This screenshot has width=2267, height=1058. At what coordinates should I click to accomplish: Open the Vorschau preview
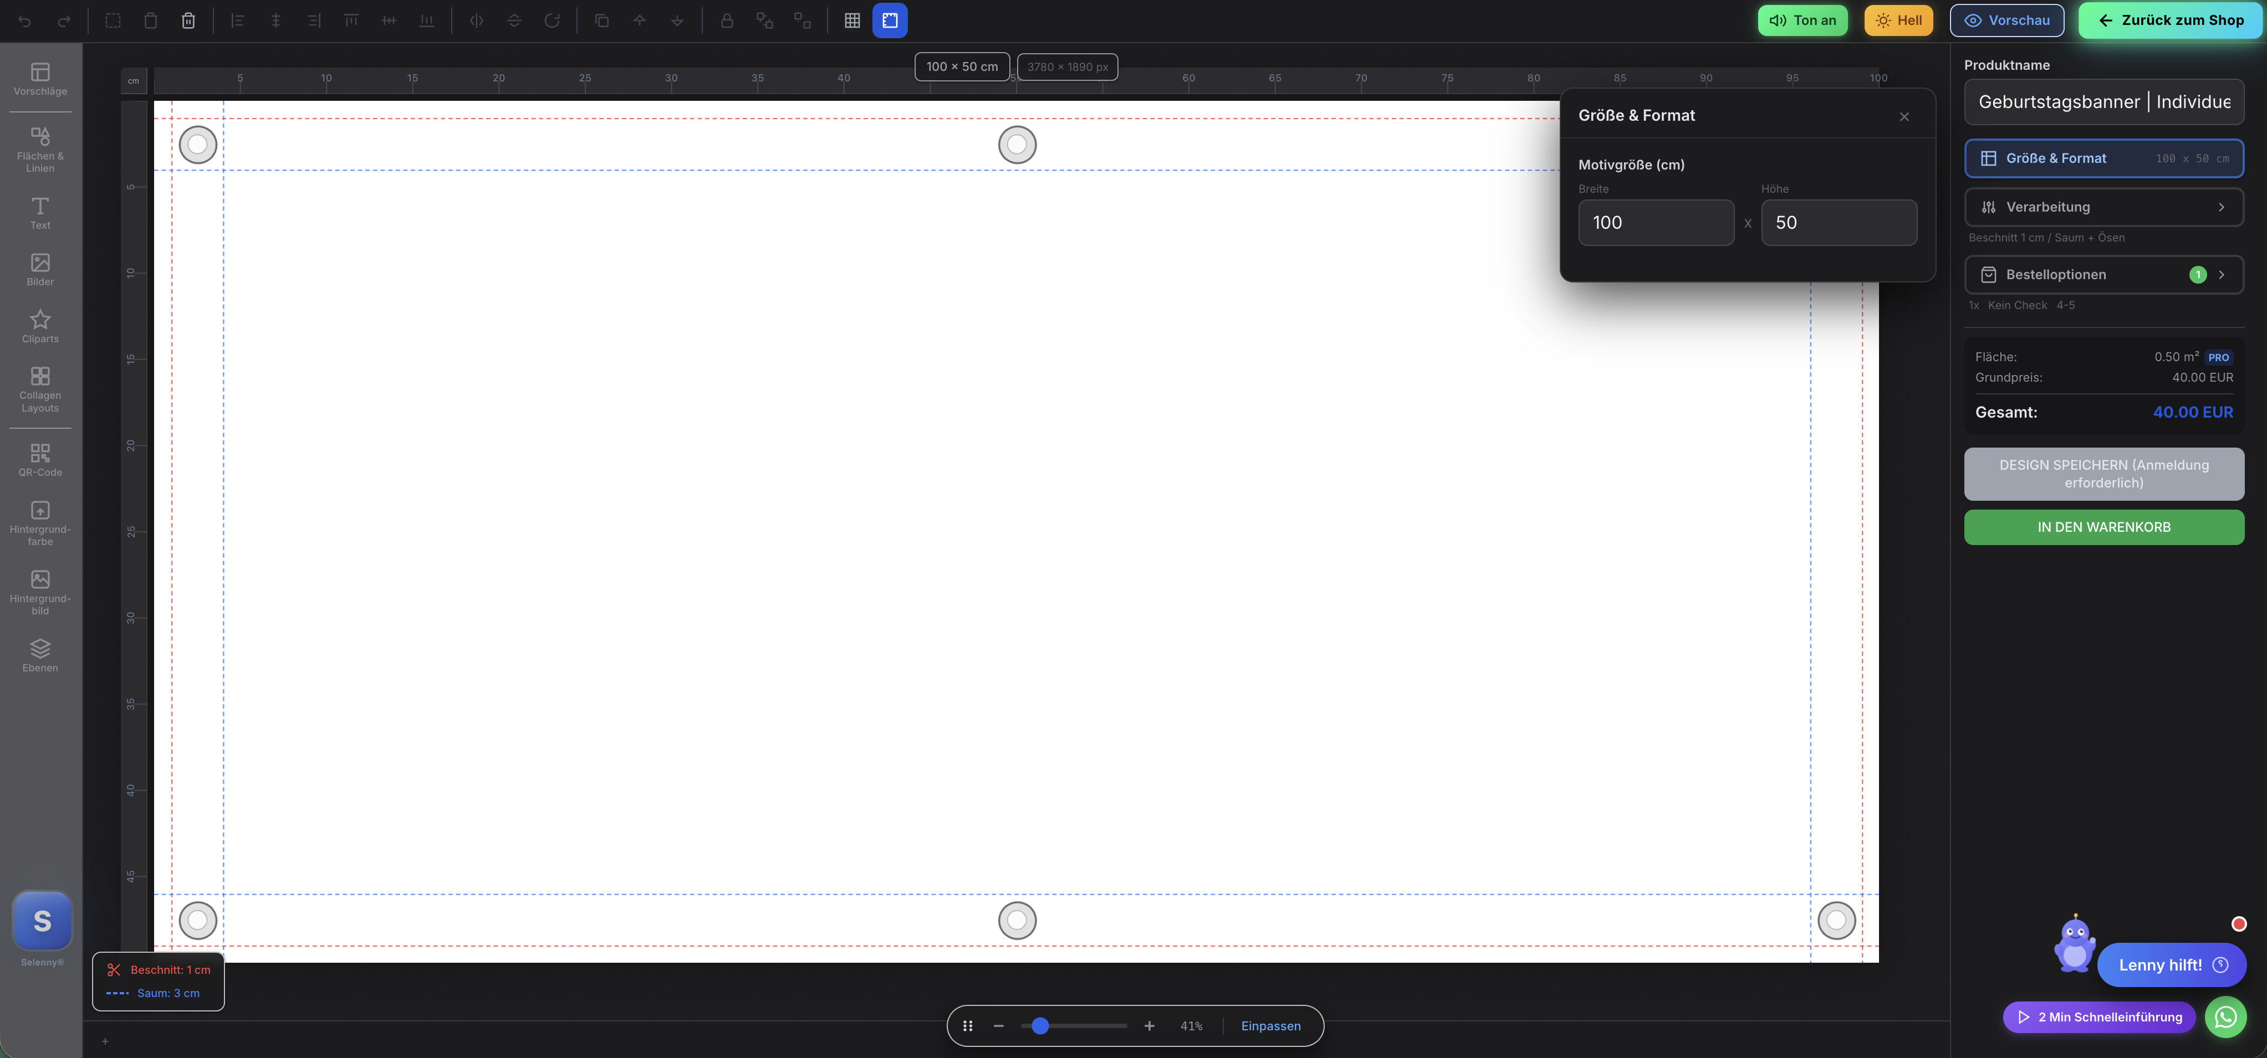(x=2006, y=19)
